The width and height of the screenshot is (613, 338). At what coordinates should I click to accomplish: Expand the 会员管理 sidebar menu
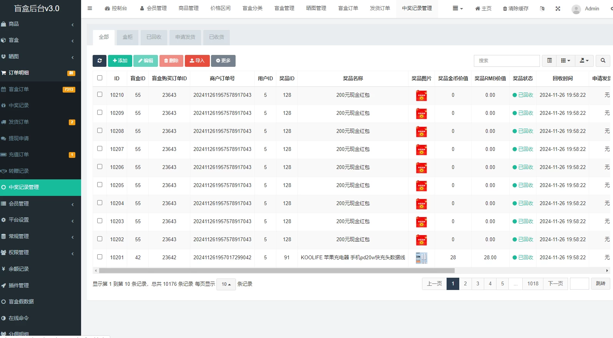[40, 204]
